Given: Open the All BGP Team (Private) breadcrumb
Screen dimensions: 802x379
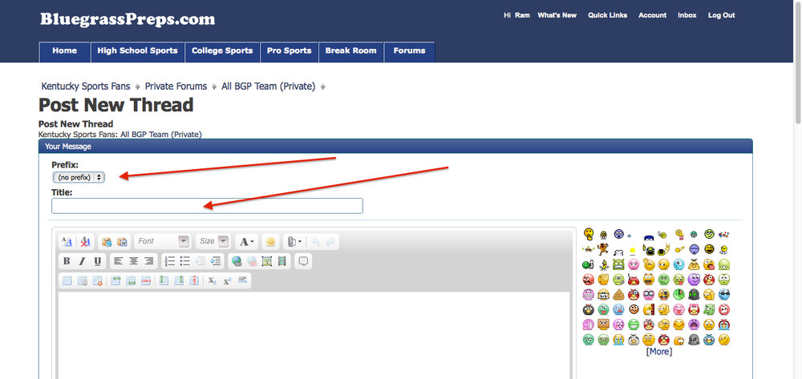Looking at the screenshot, I should click(x=268, y=87).
